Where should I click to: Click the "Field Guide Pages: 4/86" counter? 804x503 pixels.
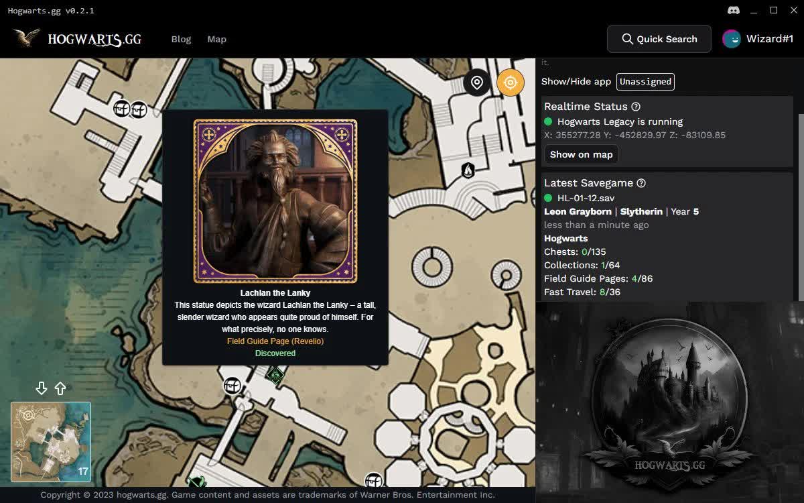coord(598,278)
